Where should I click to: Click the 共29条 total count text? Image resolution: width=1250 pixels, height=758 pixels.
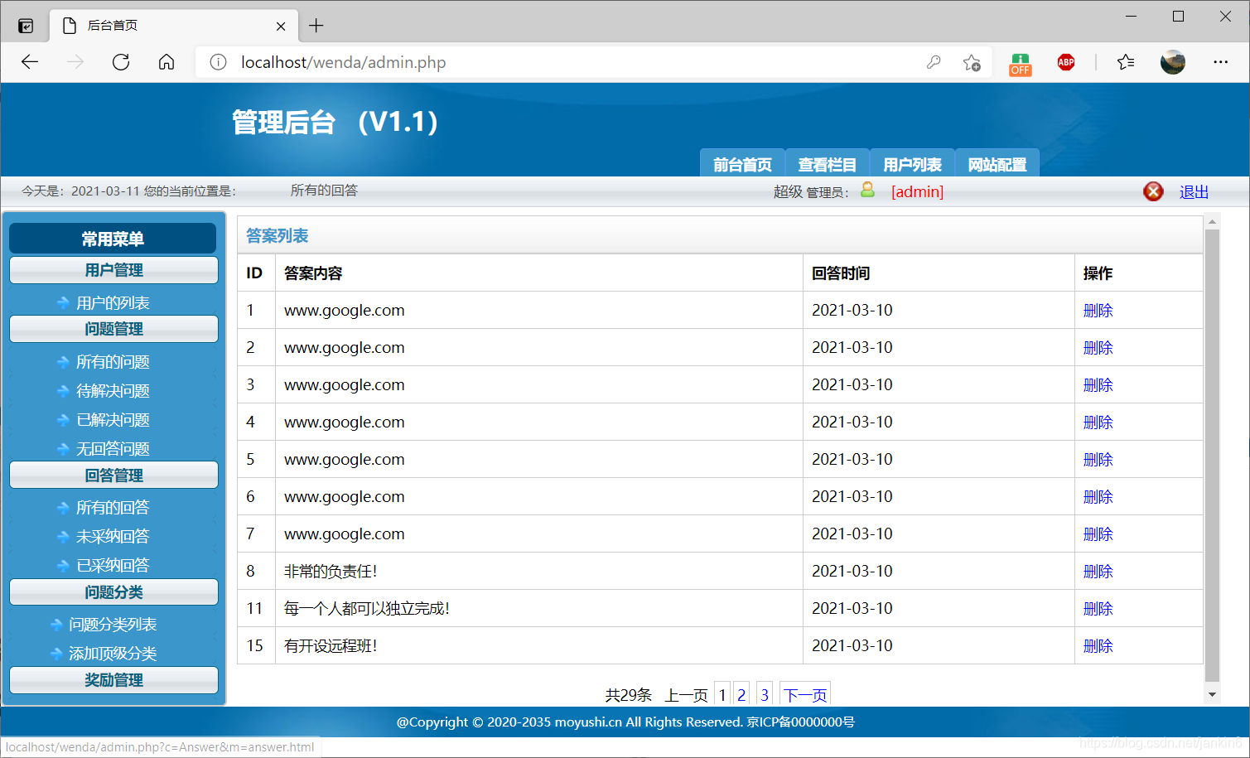[629, 695]
